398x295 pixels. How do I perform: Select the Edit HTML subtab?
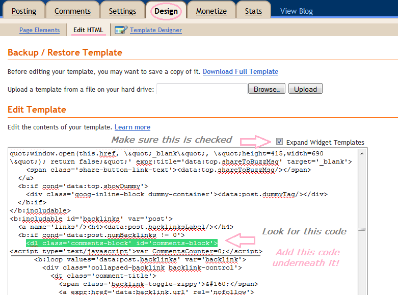88,30
